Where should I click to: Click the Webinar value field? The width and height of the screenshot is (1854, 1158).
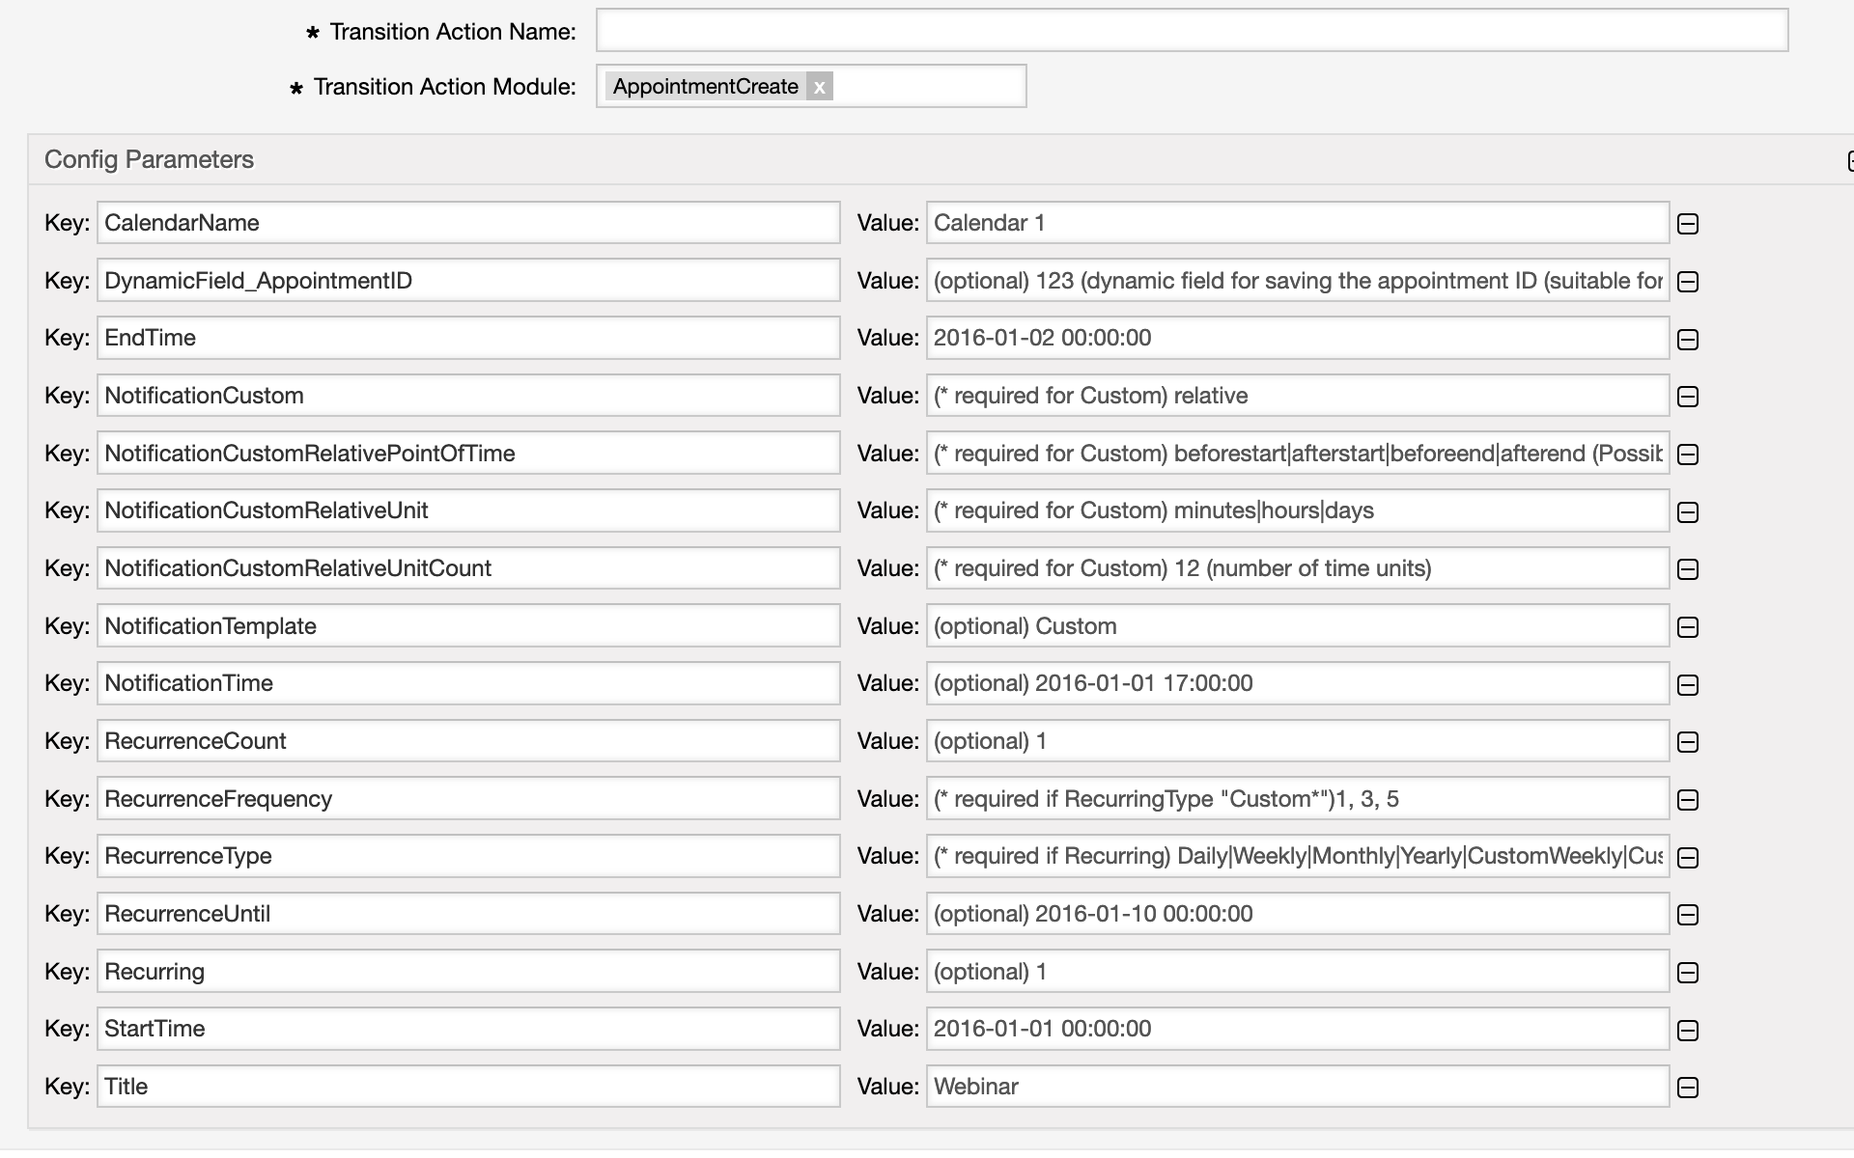(x=1297, y=1087)
